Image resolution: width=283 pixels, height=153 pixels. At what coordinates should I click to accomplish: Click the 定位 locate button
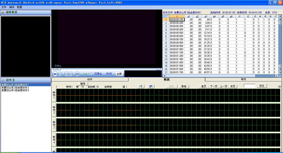click(x=261, y=86)
